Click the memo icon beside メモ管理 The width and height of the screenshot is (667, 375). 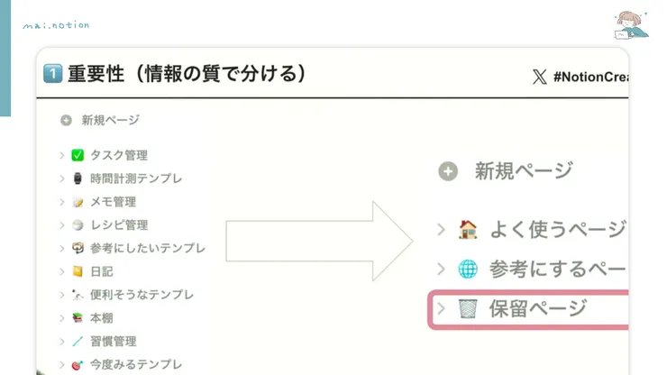coord(78,202)
